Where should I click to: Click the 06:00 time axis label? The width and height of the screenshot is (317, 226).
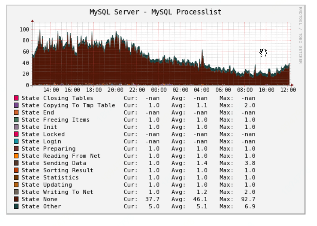click(x=223, y=90)
